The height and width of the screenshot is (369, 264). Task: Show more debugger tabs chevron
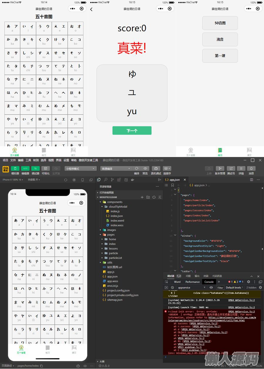click(x=219, y=282)
